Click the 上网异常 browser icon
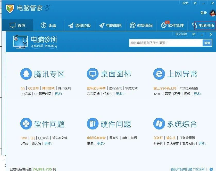 [159, 74]
